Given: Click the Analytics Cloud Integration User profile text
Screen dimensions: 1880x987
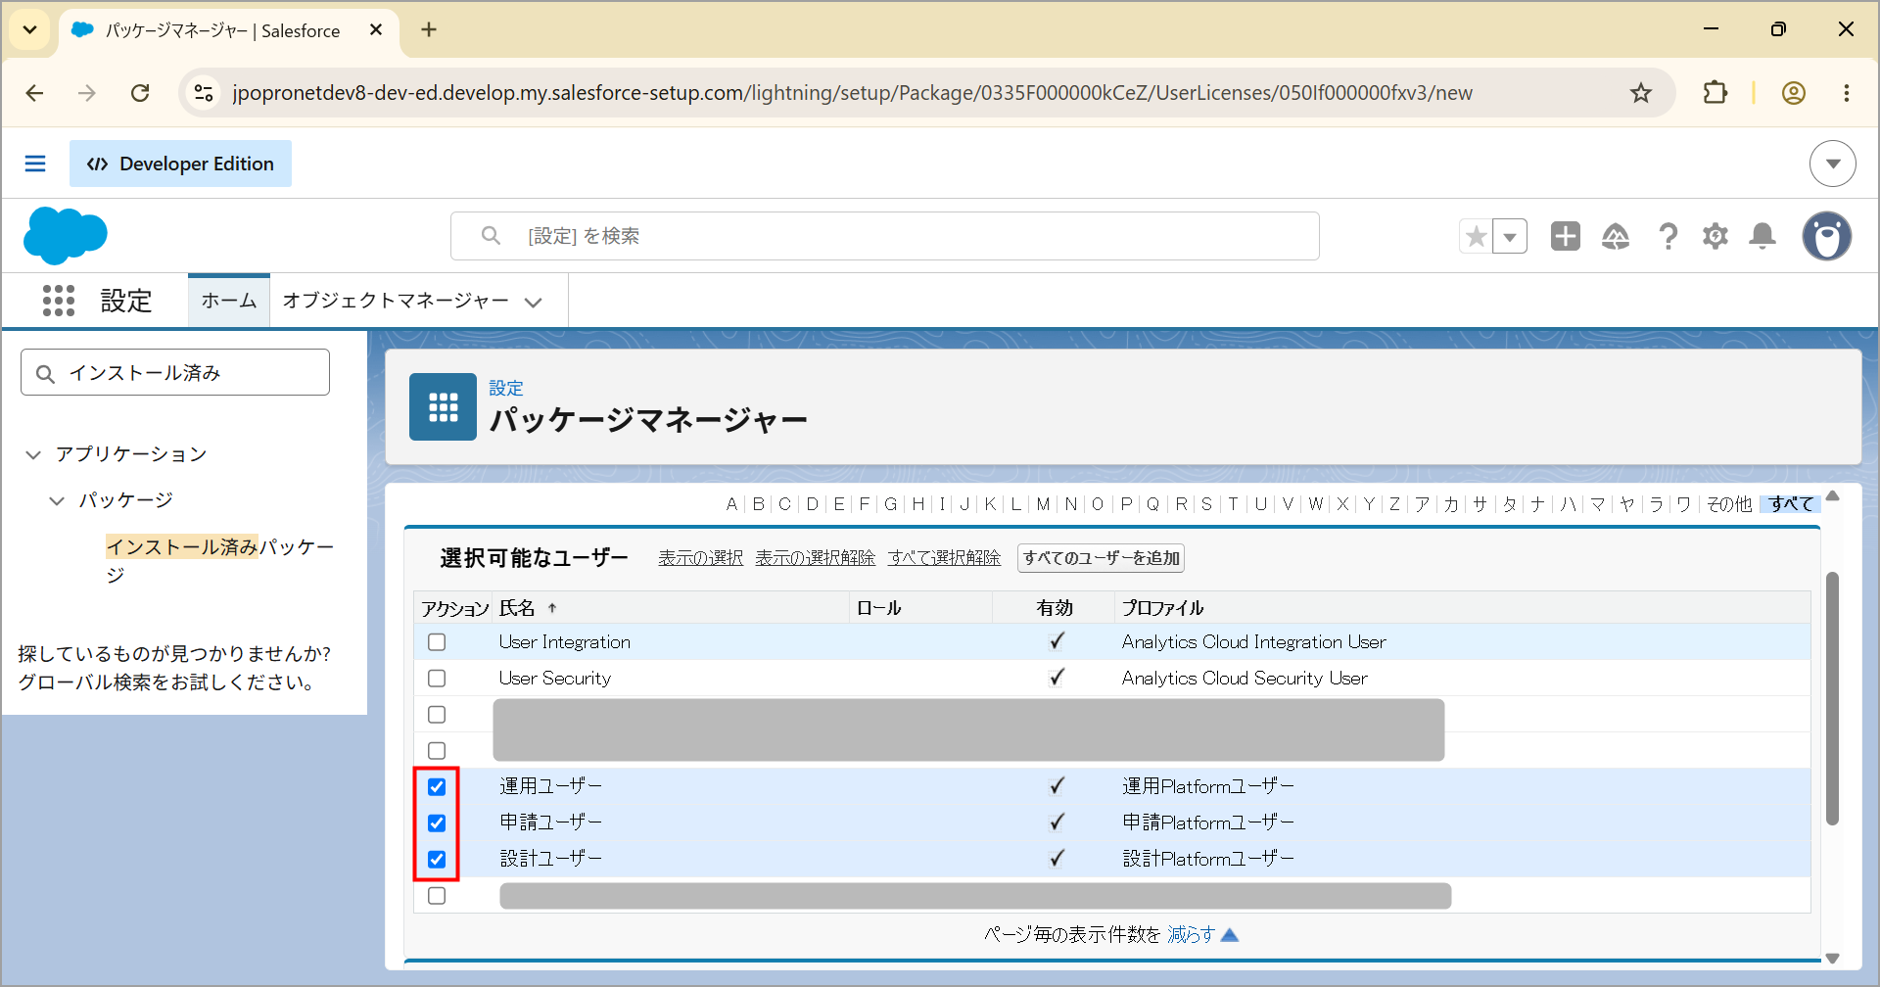Looking at the screenshot, I should [x=1253, y=642].
